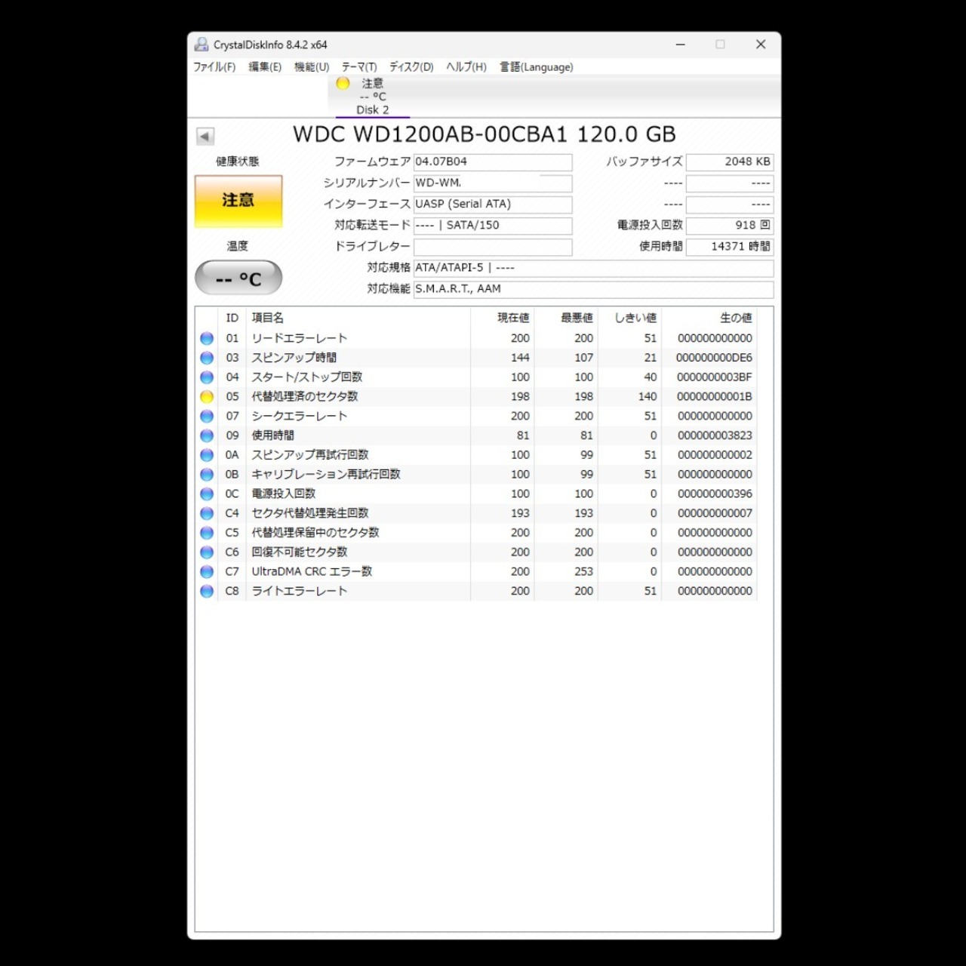
Task: Click the UltraDMA CRC エラー数 attribute name
Action: 312,572
